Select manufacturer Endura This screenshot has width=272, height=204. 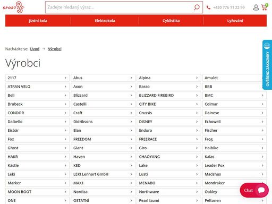169,130
